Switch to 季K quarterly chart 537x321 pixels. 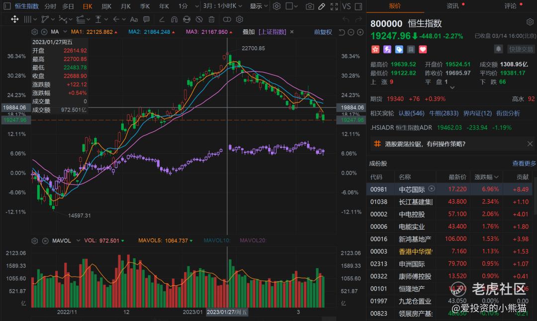click(x=145, y=6)
